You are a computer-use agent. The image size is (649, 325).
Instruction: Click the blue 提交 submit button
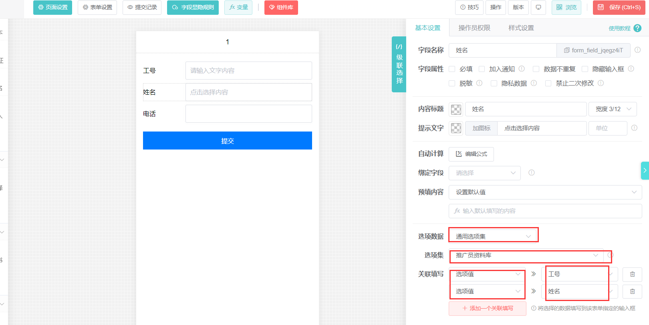[228, 141]
